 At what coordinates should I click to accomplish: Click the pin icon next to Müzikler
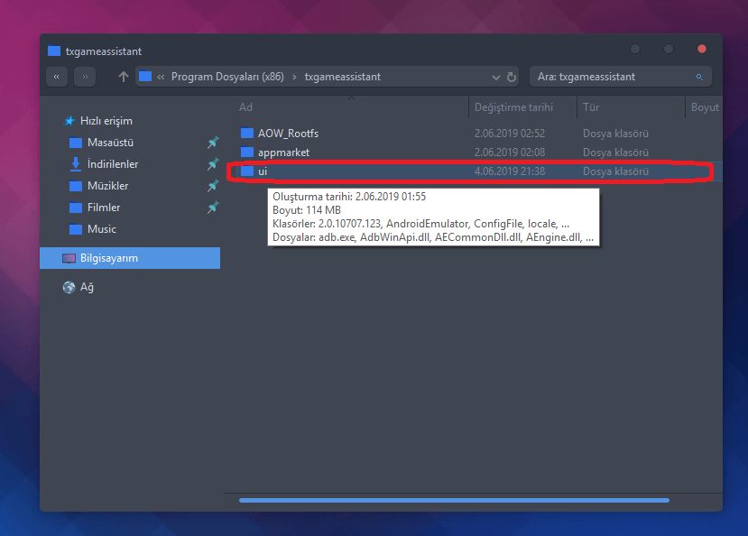coord(213,186)
